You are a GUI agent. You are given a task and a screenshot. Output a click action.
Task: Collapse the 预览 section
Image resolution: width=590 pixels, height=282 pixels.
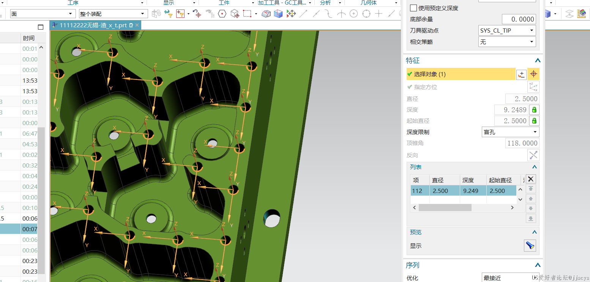535,232
